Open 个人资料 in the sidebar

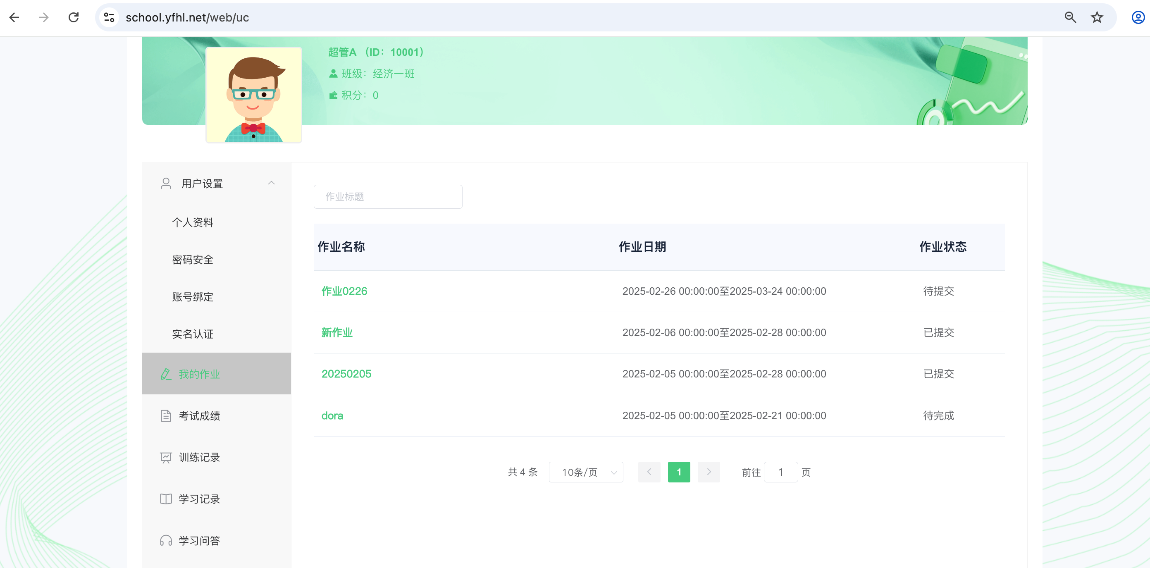pos(193,222)
